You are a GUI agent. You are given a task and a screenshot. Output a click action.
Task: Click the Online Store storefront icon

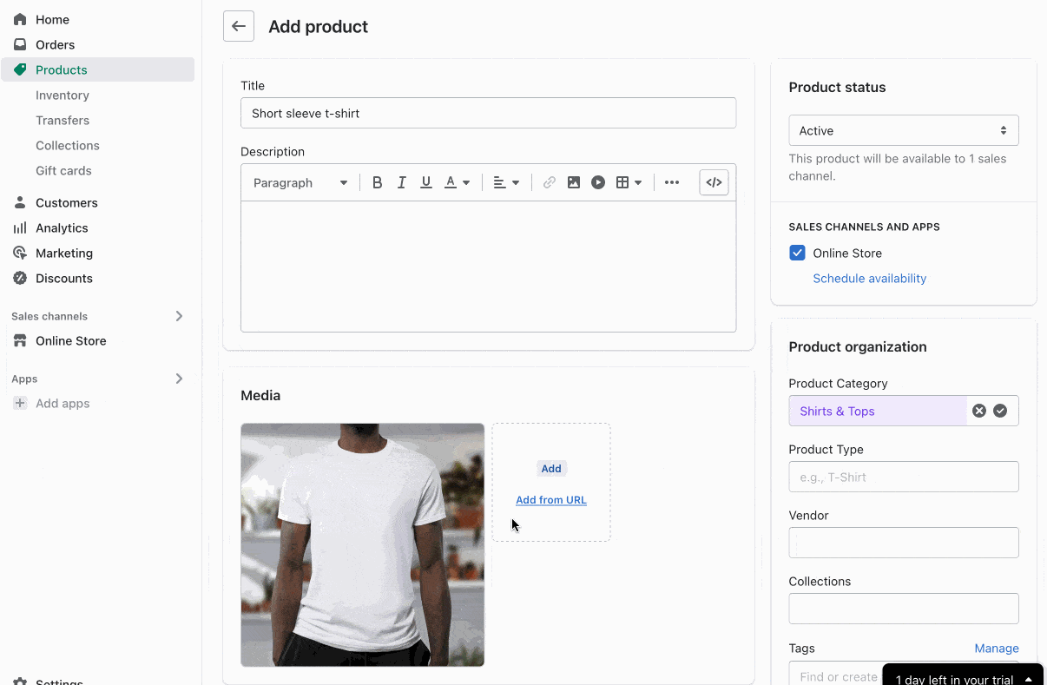20,340
